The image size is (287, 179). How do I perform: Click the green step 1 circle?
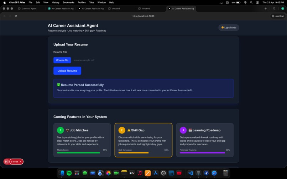pyautogui.click(x=61, y=130)
